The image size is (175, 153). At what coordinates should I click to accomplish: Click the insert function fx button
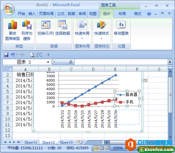point(71,62)
